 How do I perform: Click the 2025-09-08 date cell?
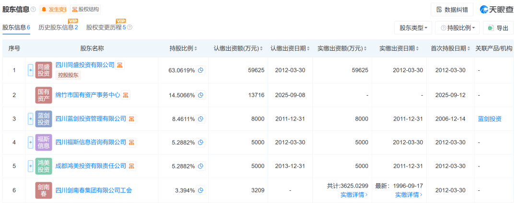(290, 95)
